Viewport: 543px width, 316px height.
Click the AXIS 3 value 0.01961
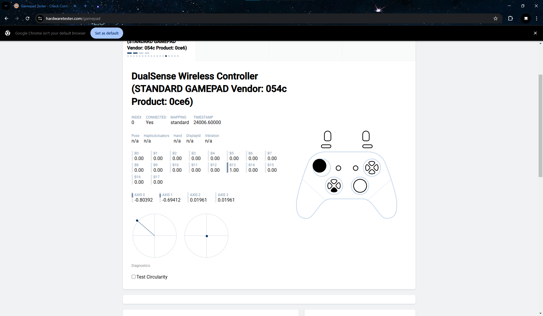point(226,200)
